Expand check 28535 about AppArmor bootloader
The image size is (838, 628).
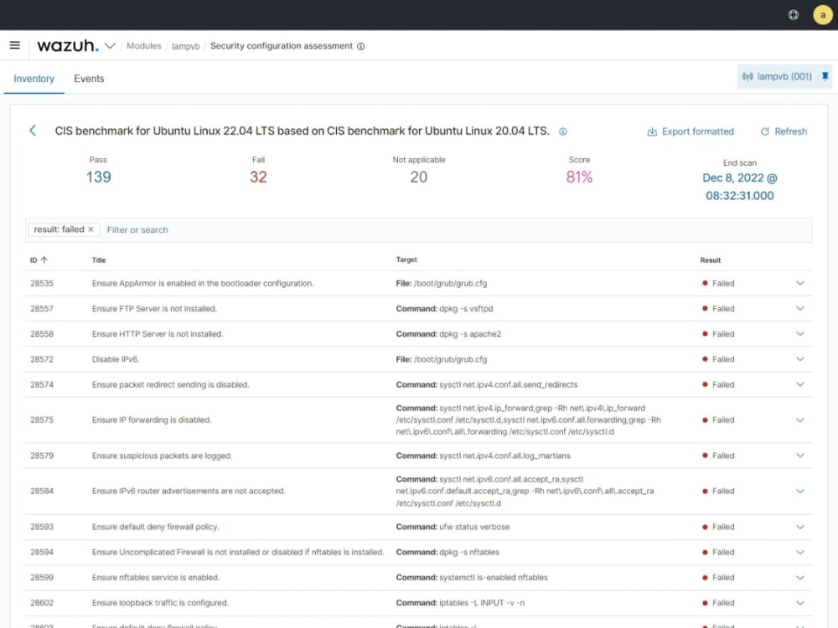coord(799,283)
